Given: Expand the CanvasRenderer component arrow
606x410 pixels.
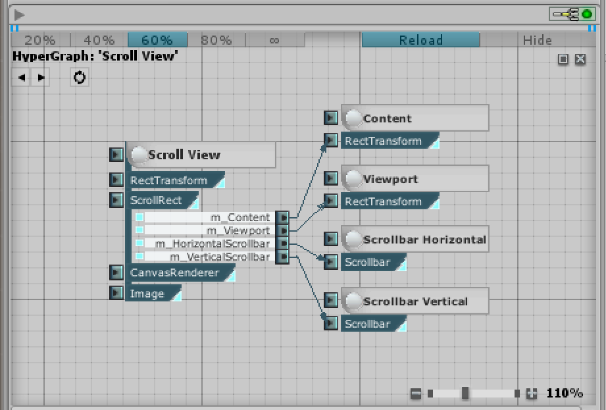Looking at the screenshot, I should 116,272.
